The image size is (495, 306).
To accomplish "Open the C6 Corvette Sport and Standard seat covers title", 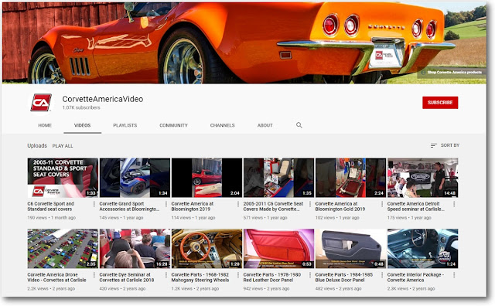I will coord(50,206).
